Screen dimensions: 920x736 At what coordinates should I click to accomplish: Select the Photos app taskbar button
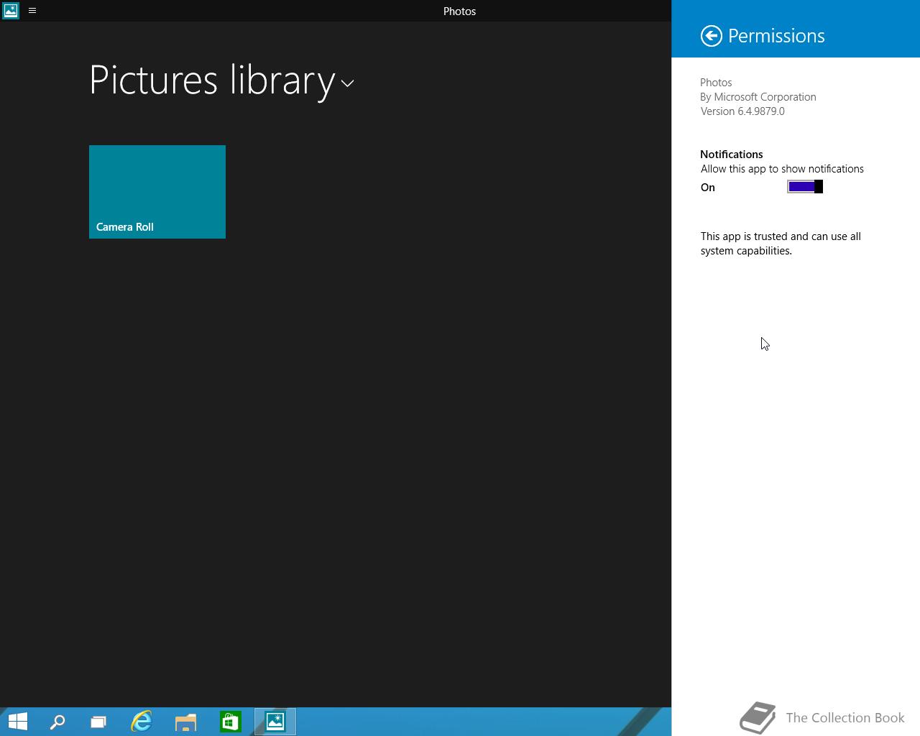(275, 722)
